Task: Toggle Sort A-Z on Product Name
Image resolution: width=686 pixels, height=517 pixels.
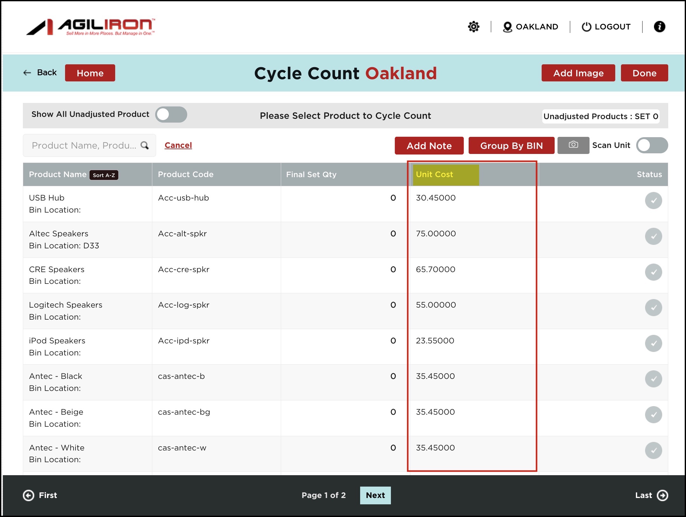Action: point(104,175)
